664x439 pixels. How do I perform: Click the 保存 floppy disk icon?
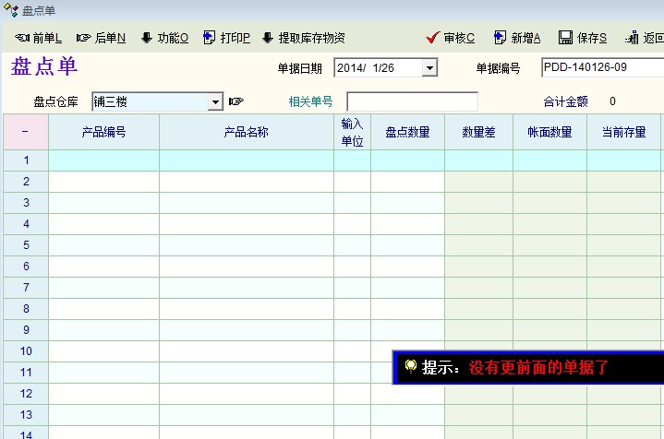pyautogui.click(x=565, y=38)
